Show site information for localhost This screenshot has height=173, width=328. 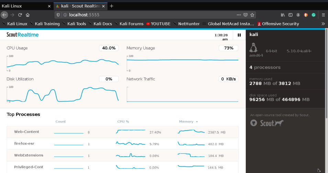[65, 15]
